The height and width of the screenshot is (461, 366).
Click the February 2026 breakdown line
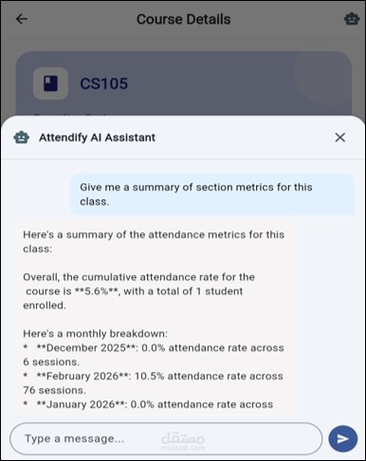[x=153, y=383]
